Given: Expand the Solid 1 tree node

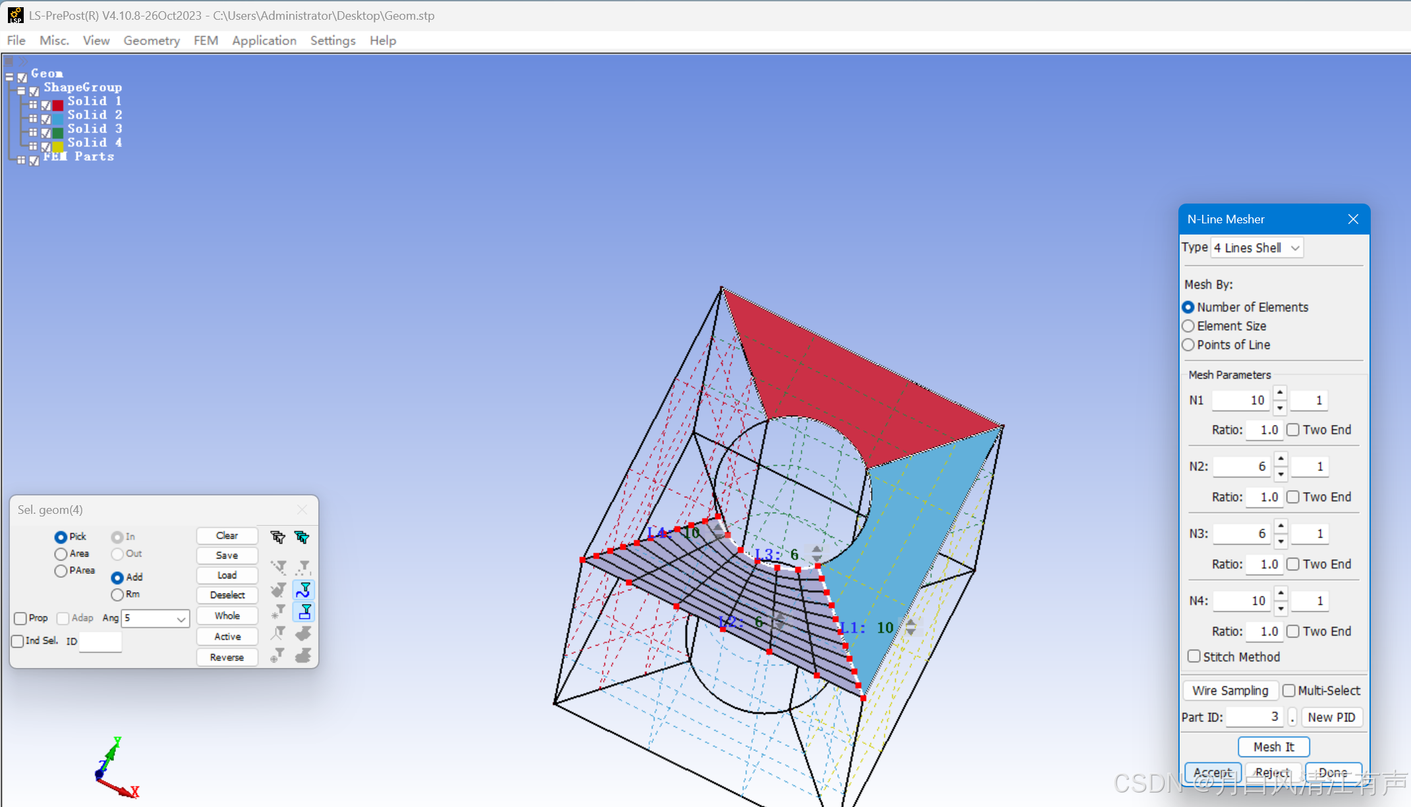Looking at the screenshot, I should (33, 104).
